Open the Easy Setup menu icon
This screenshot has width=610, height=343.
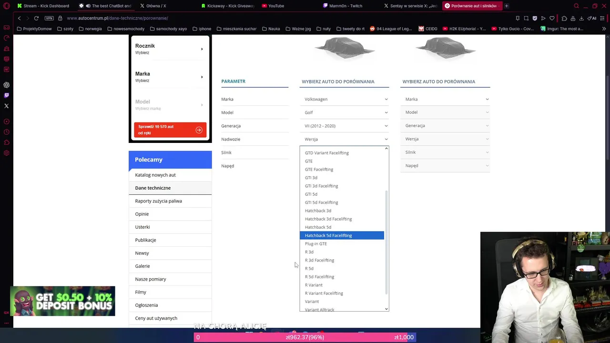(603, 18)
